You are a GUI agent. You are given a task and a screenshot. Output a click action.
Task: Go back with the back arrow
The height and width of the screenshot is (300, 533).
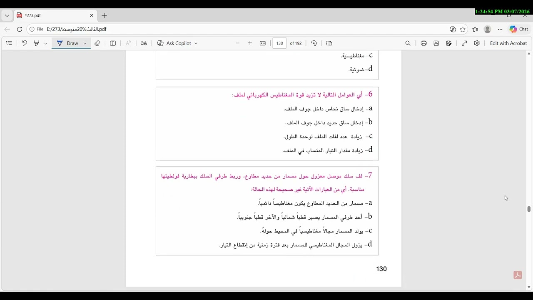[x=7, y=29]
